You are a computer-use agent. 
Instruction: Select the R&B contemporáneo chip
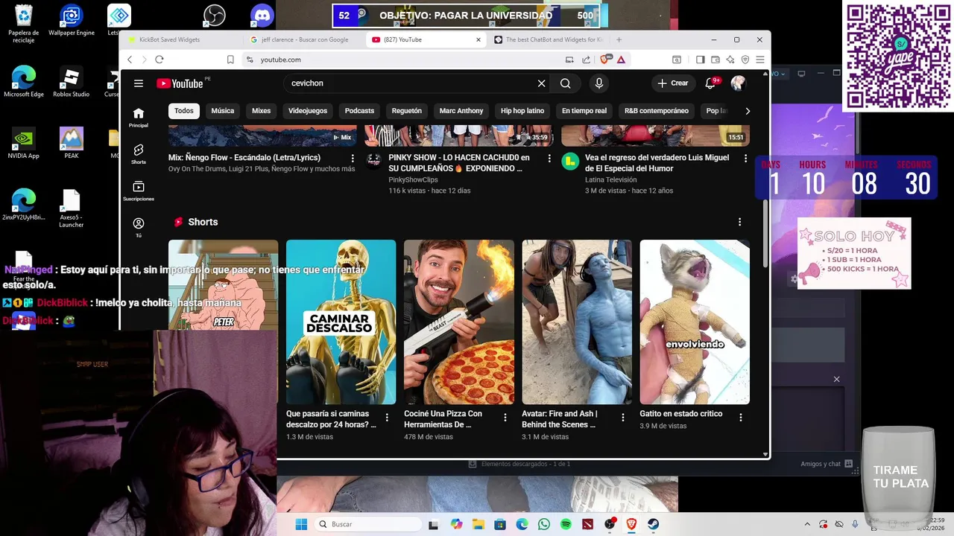point(657,111)
